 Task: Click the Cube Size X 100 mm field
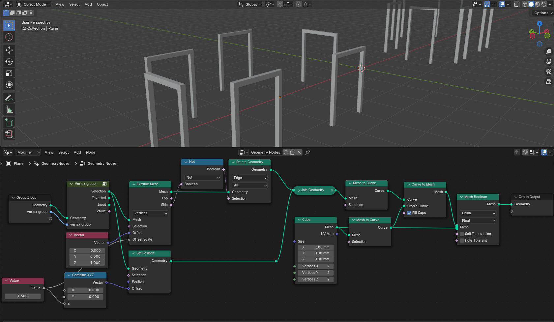[x=316, y=248]
